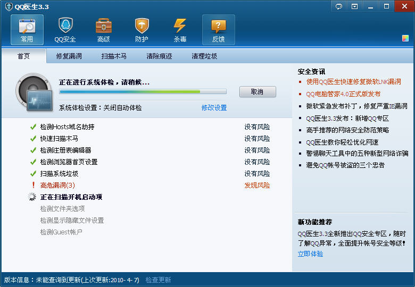Go to the 清理垃圾 tab

(x=204, y=56)
